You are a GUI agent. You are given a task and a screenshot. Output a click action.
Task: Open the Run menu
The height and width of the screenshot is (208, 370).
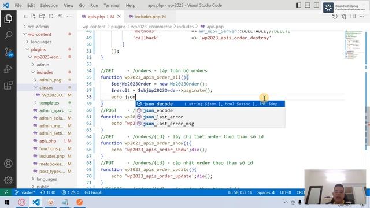(94, 5)
